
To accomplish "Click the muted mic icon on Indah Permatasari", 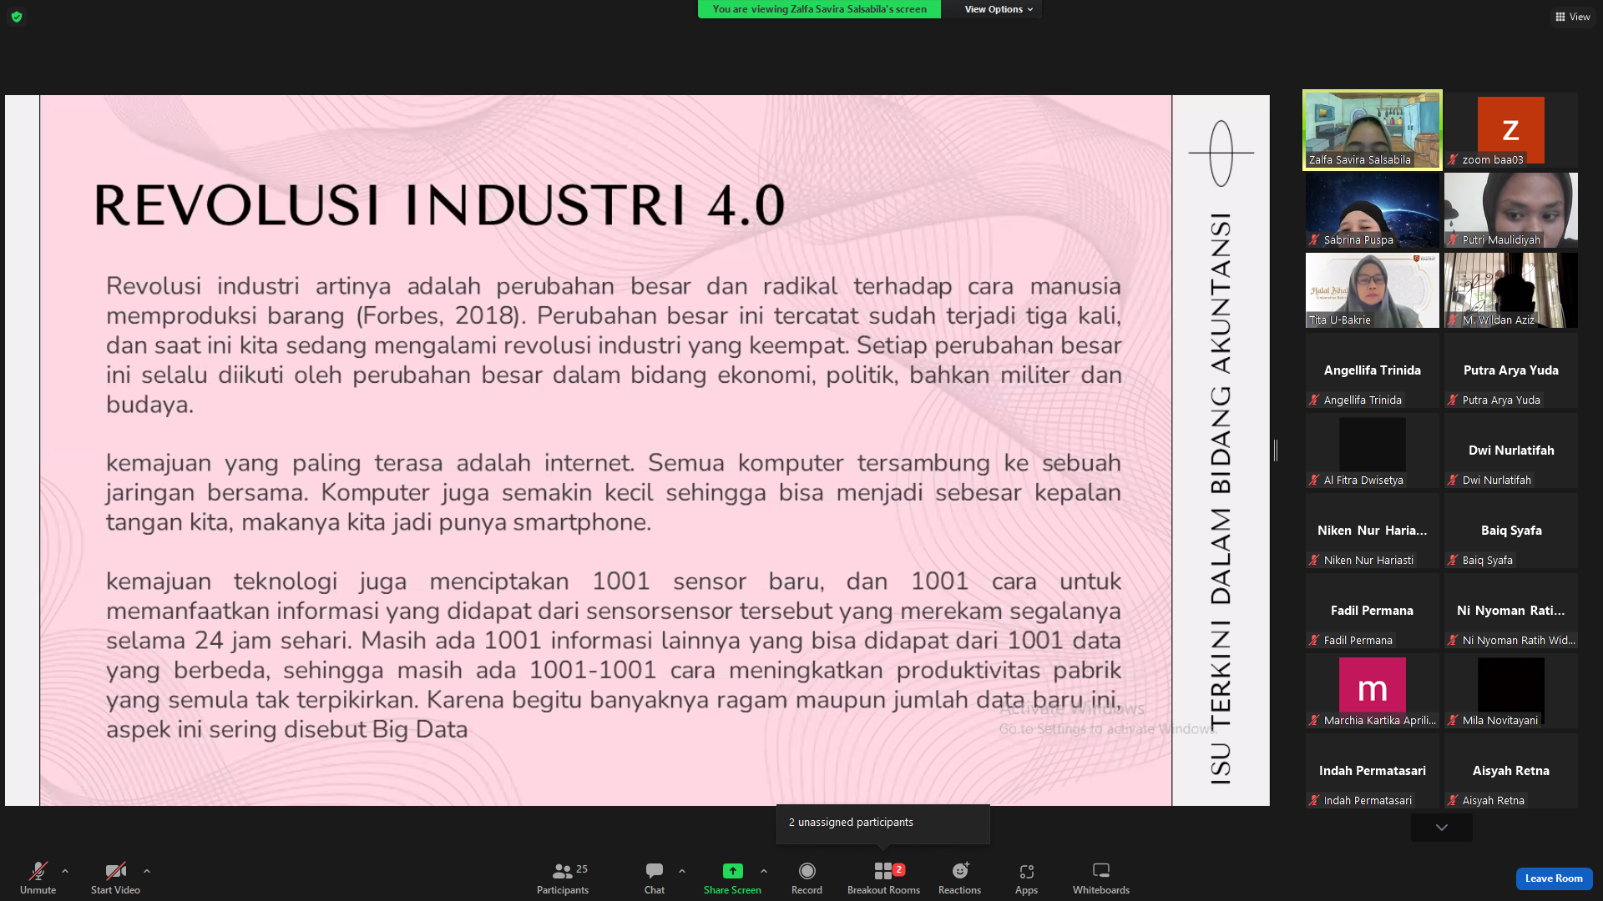I will pos(1314,801).
